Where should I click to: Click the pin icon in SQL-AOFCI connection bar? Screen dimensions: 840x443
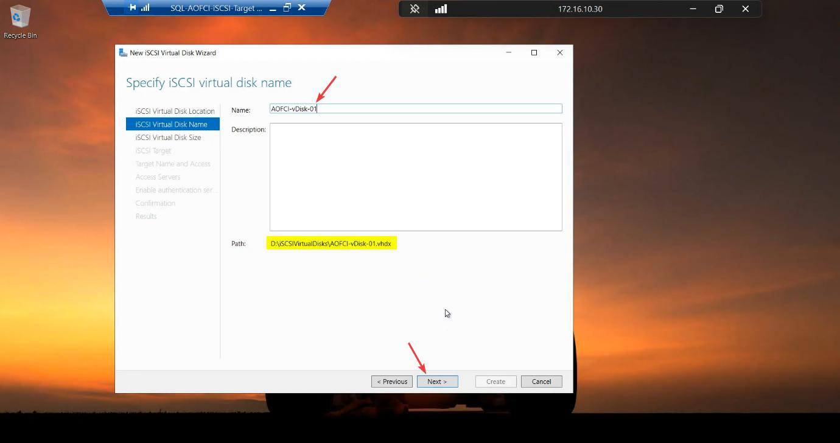point(133,8)
